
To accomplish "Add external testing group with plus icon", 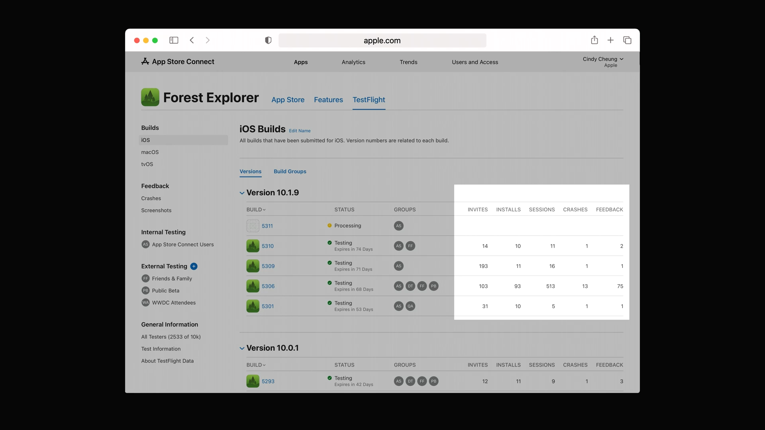I will (x=194, y=266).
